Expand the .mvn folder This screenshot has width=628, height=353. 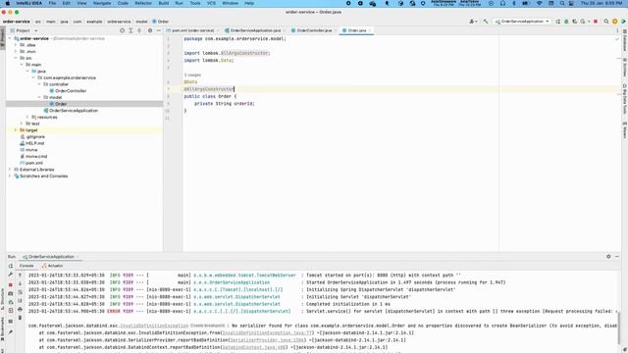pyautogui.click(x=16, y=51)
